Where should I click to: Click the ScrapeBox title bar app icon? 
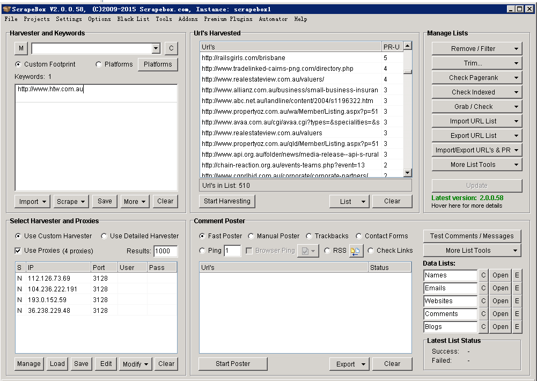click(6, 9)
